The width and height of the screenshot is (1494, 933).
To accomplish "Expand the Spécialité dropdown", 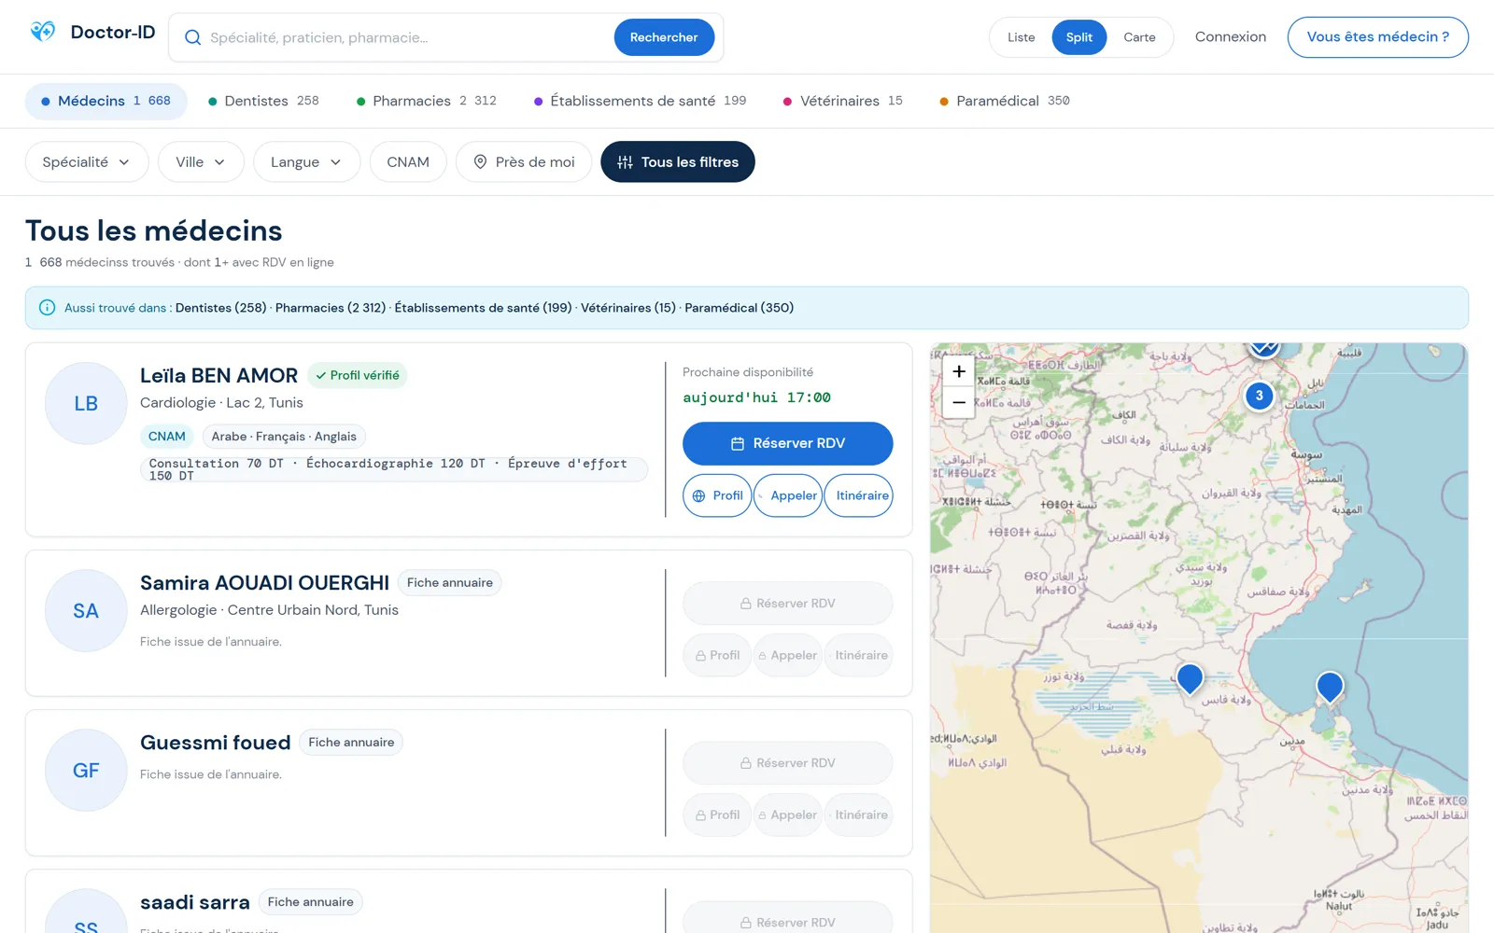I will tap(86, 161).
